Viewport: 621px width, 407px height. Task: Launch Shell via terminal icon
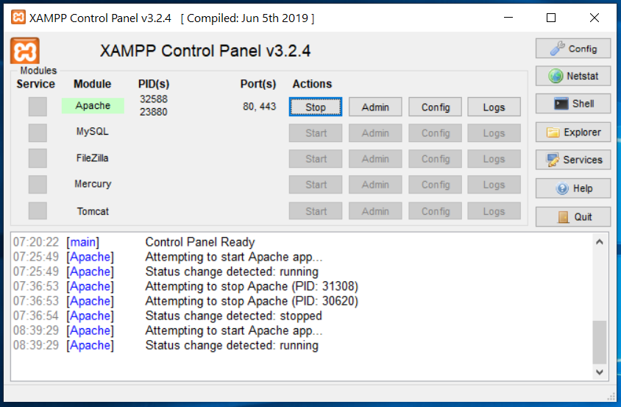click(x=573, y=104)
